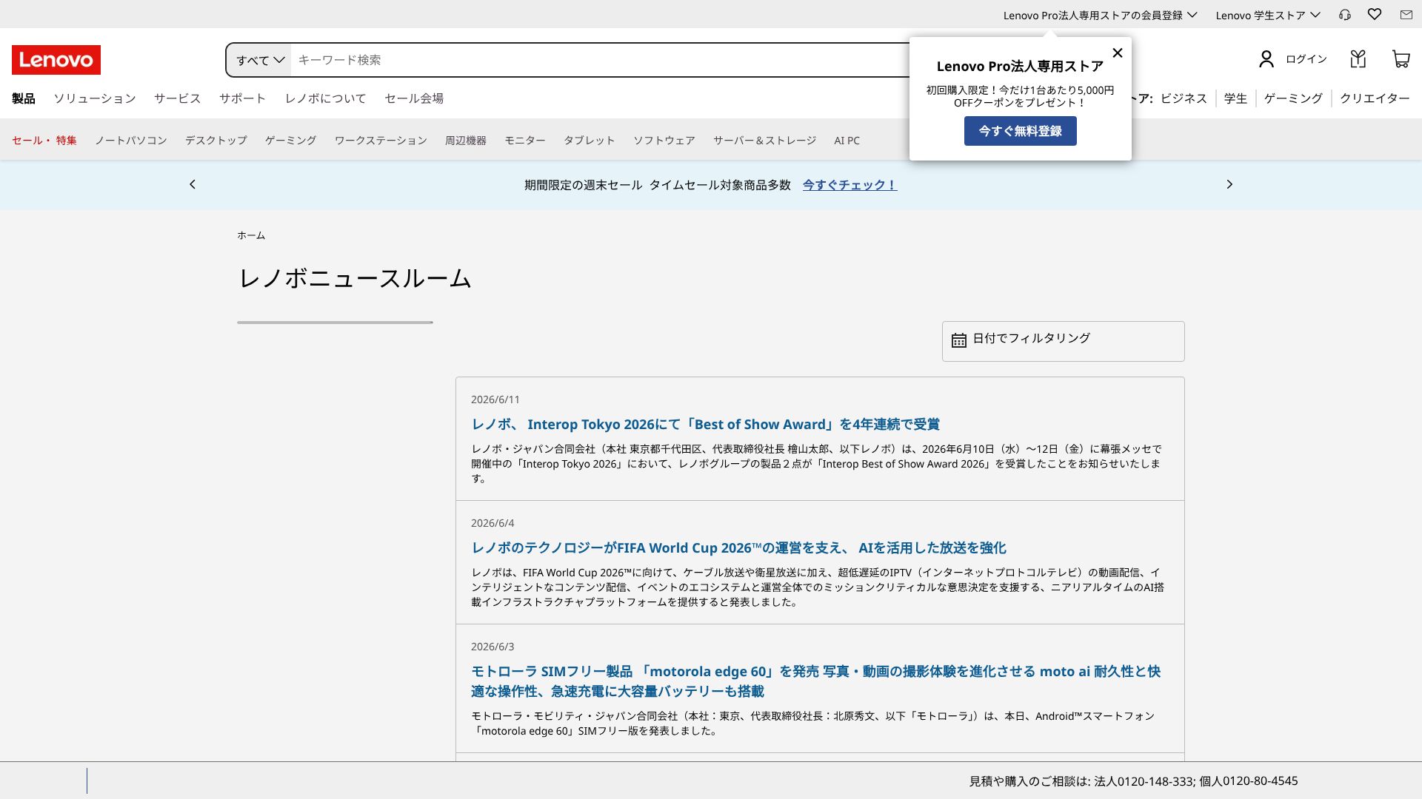Click date 2026/6/3

[x=493, y=647]
